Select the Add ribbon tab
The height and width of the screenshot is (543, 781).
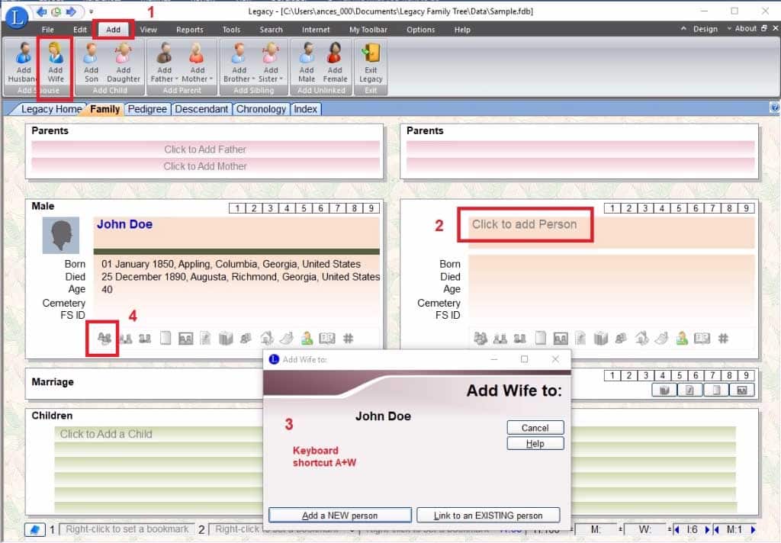[113, 30]
